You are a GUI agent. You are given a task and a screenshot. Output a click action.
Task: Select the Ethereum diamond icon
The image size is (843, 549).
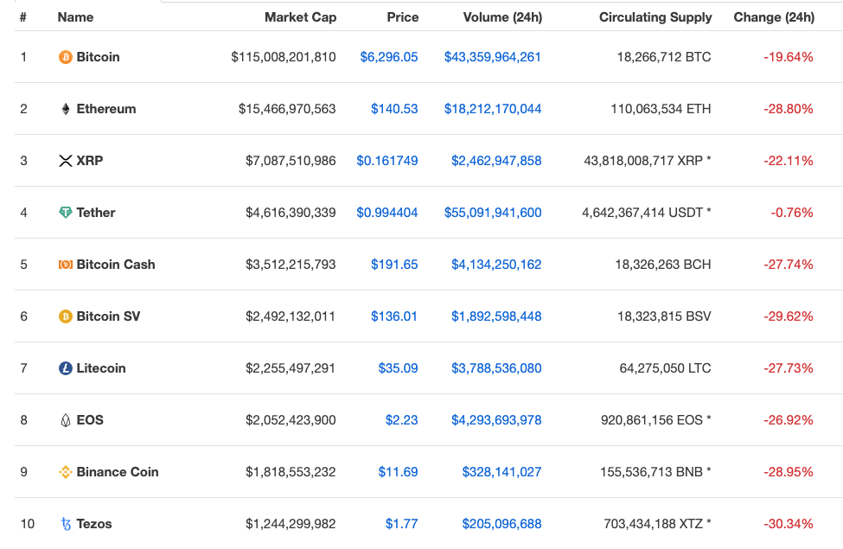64,109
